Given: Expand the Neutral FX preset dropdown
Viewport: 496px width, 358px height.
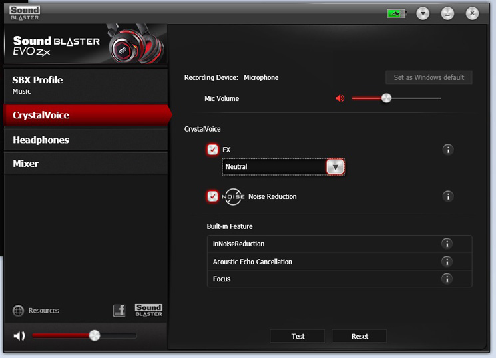Looking at the screenshot, I should [336, 166].
